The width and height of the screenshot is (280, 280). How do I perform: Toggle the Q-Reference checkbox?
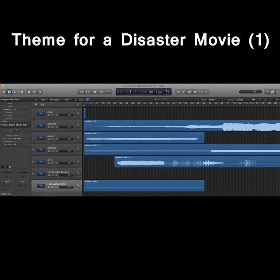(15, 141)
